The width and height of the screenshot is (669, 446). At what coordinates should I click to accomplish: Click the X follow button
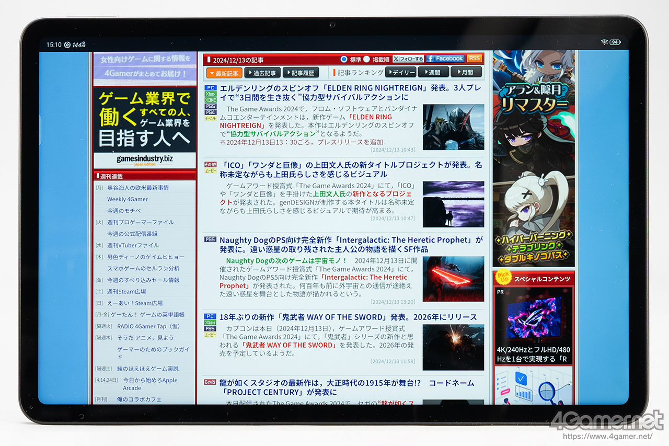(408, 59)
